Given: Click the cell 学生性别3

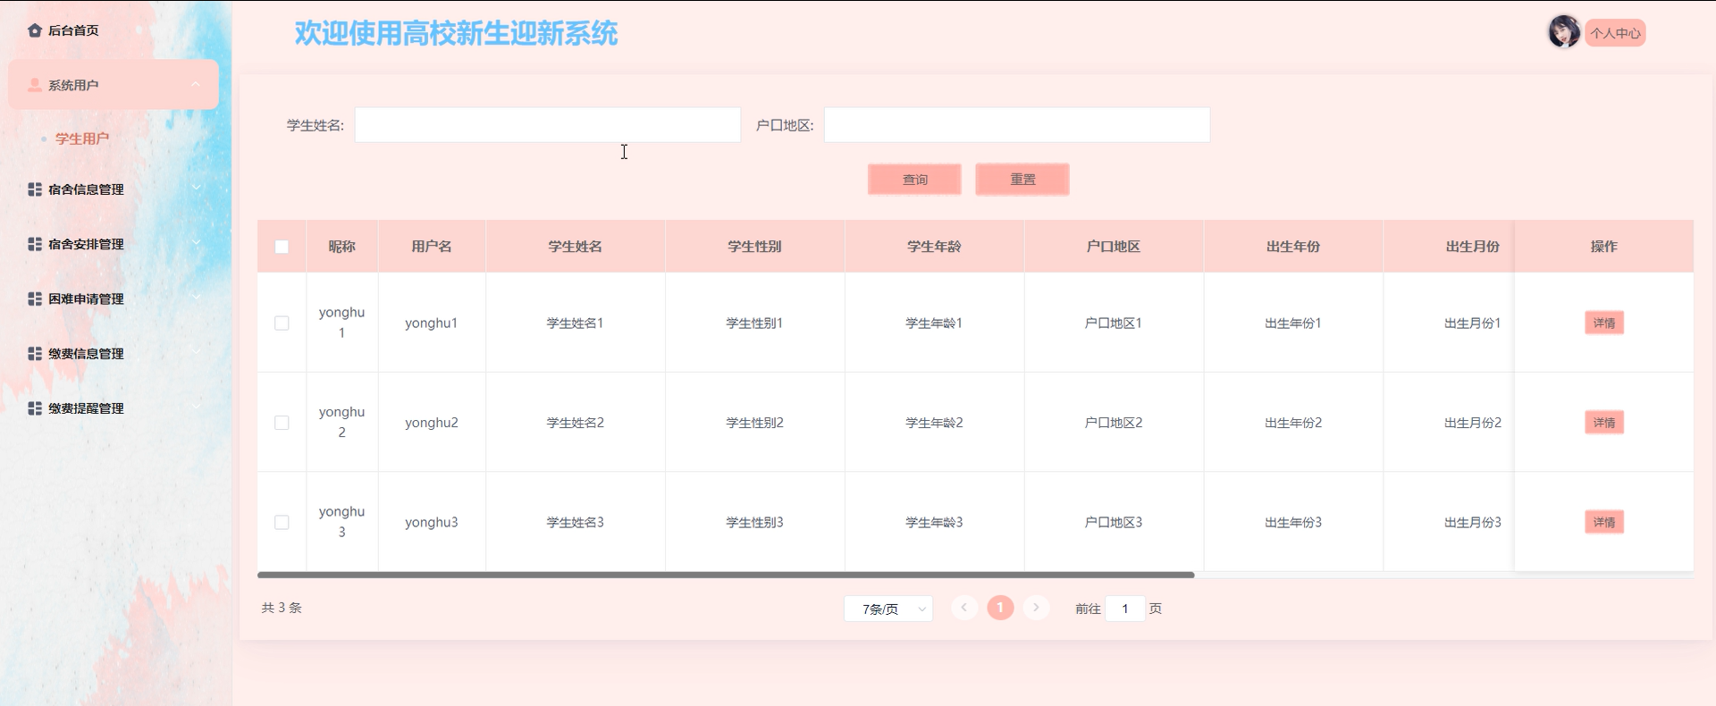Looking at the screenshot, I should pos(755,523).
